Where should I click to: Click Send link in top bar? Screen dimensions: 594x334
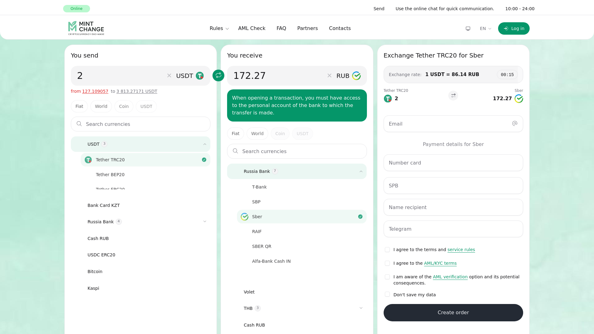click(x=379, y=9)
